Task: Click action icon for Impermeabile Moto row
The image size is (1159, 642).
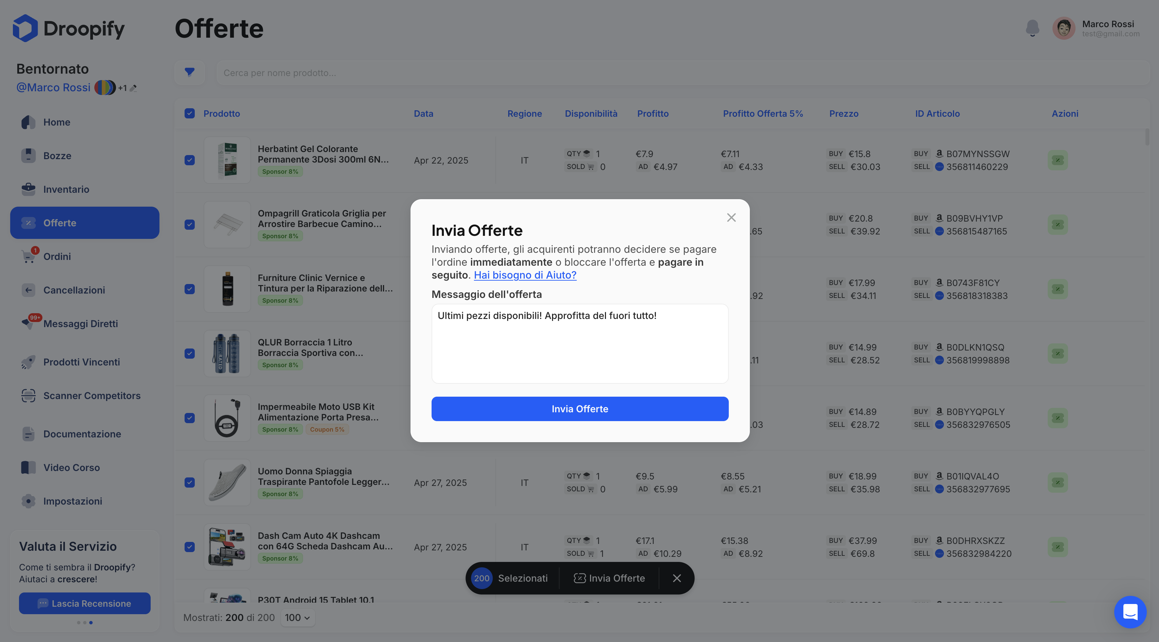Action: [1058, 418]
